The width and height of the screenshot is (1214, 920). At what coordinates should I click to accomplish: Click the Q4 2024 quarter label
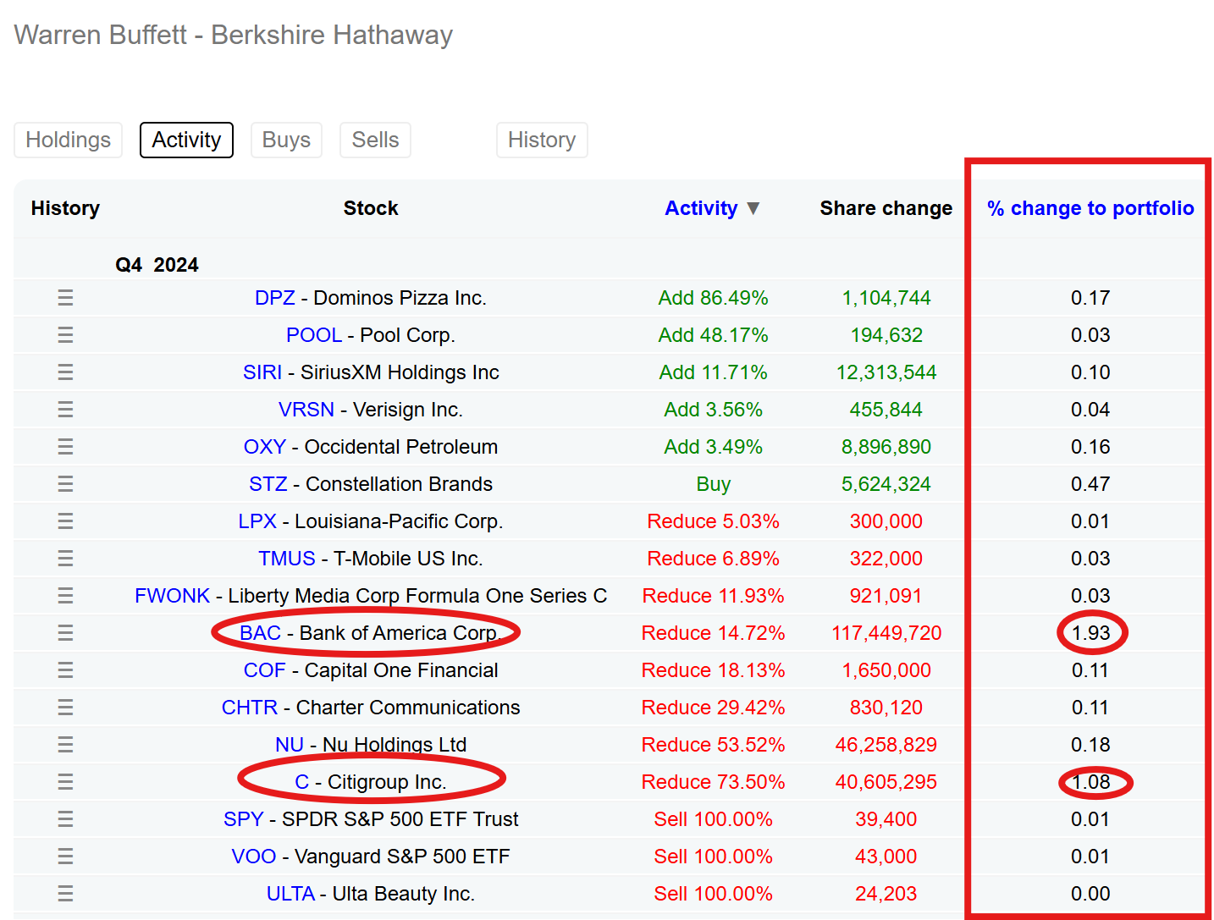click(157, 265)
